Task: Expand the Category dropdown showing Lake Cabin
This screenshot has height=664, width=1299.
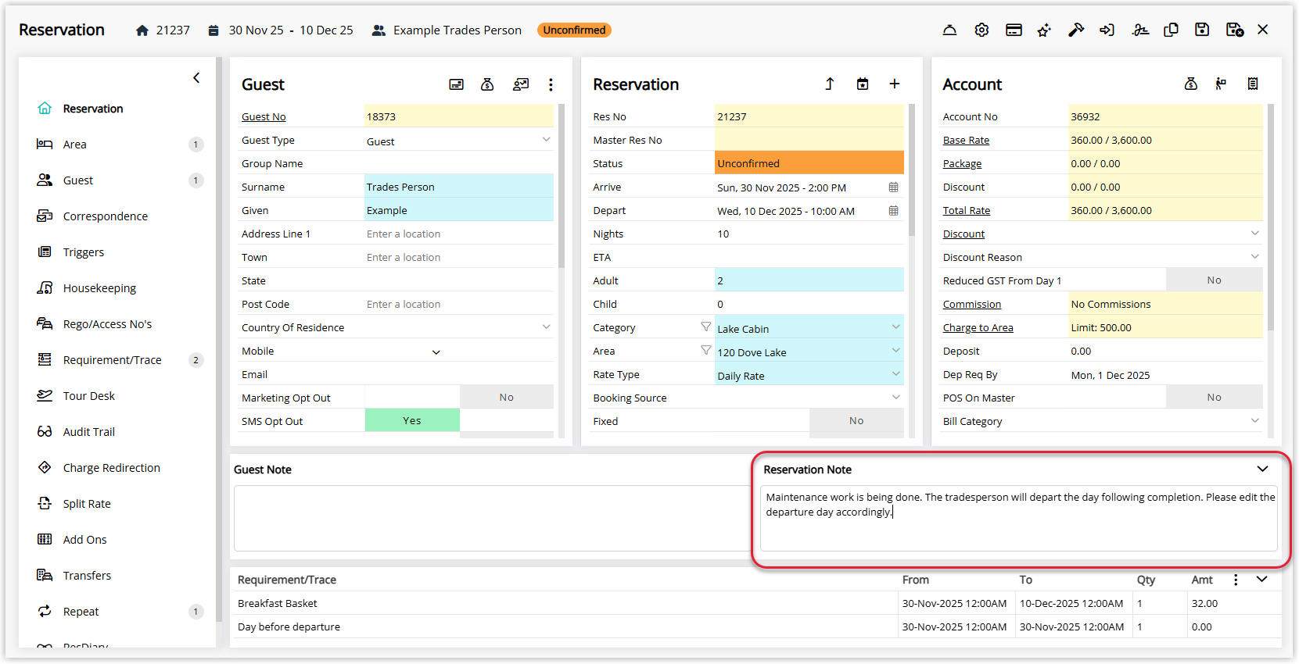Action: [895, 327]
